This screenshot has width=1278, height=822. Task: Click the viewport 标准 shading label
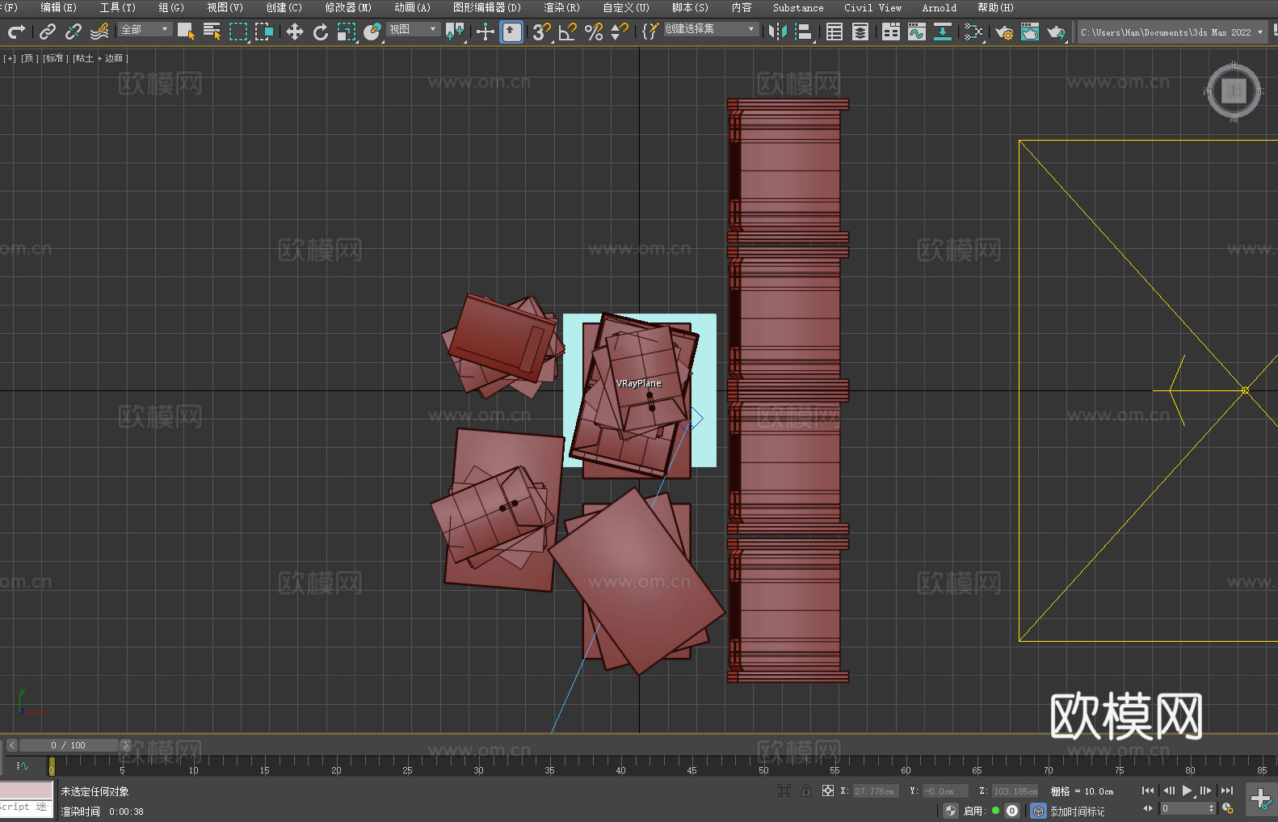pyautogui.click(x=54, y=58)
